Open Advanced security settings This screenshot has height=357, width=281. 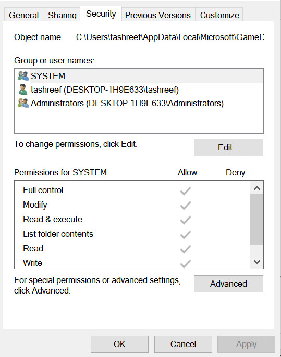pyautogui.click(x=228, y=284)
